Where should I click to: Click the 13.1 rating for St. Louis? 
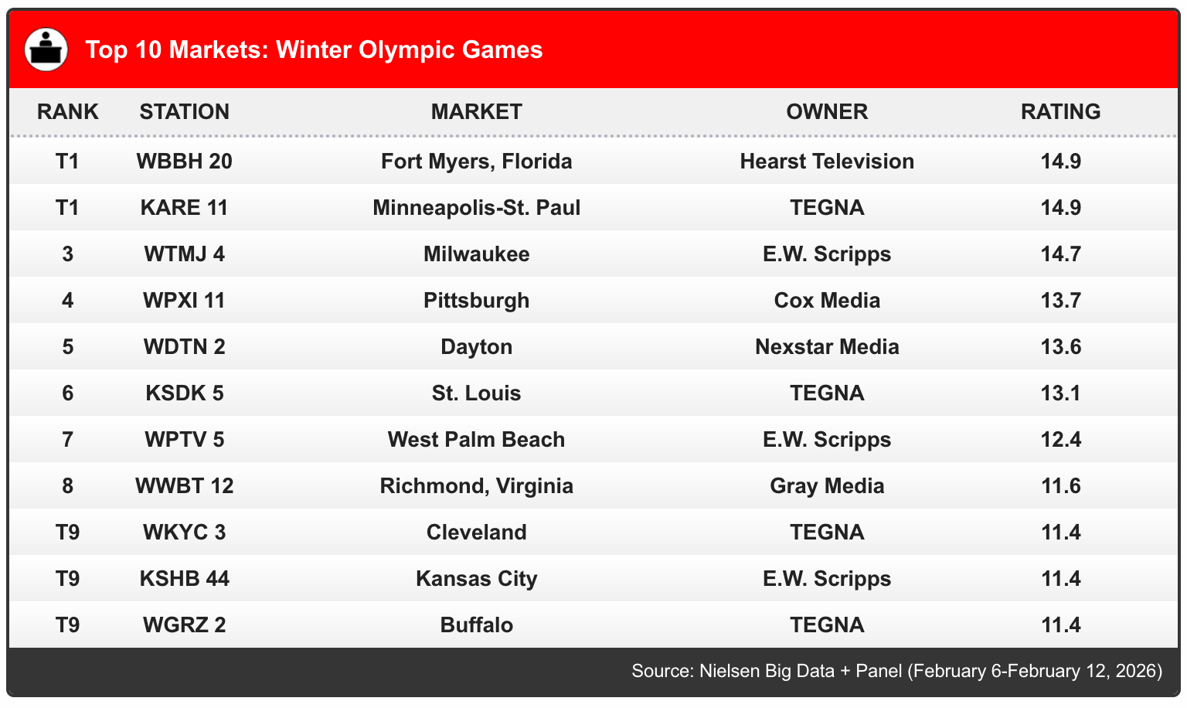tap(1060, 393)
